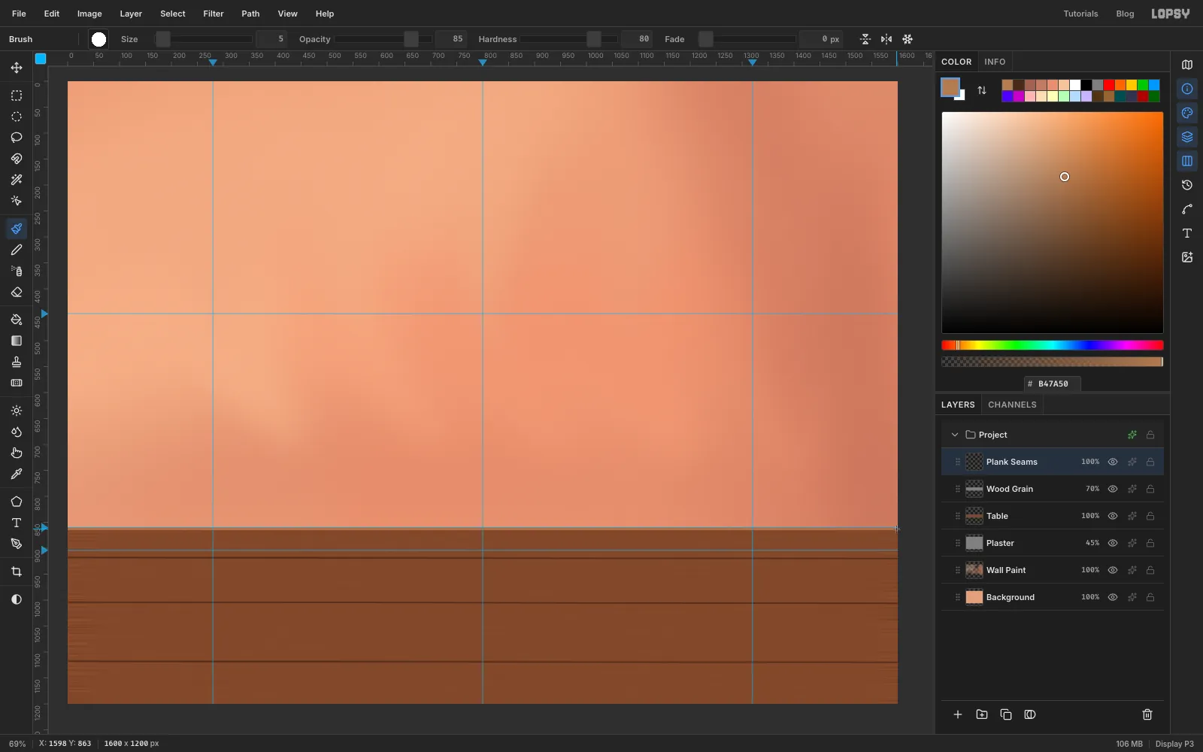The height and width of the screenshot is (752, 1203).
Task: Click the hex color code field
Action: pos(1052,384)
